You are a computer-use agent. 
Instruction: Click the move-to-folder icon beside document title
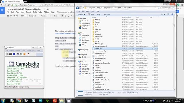click(47, 9)
